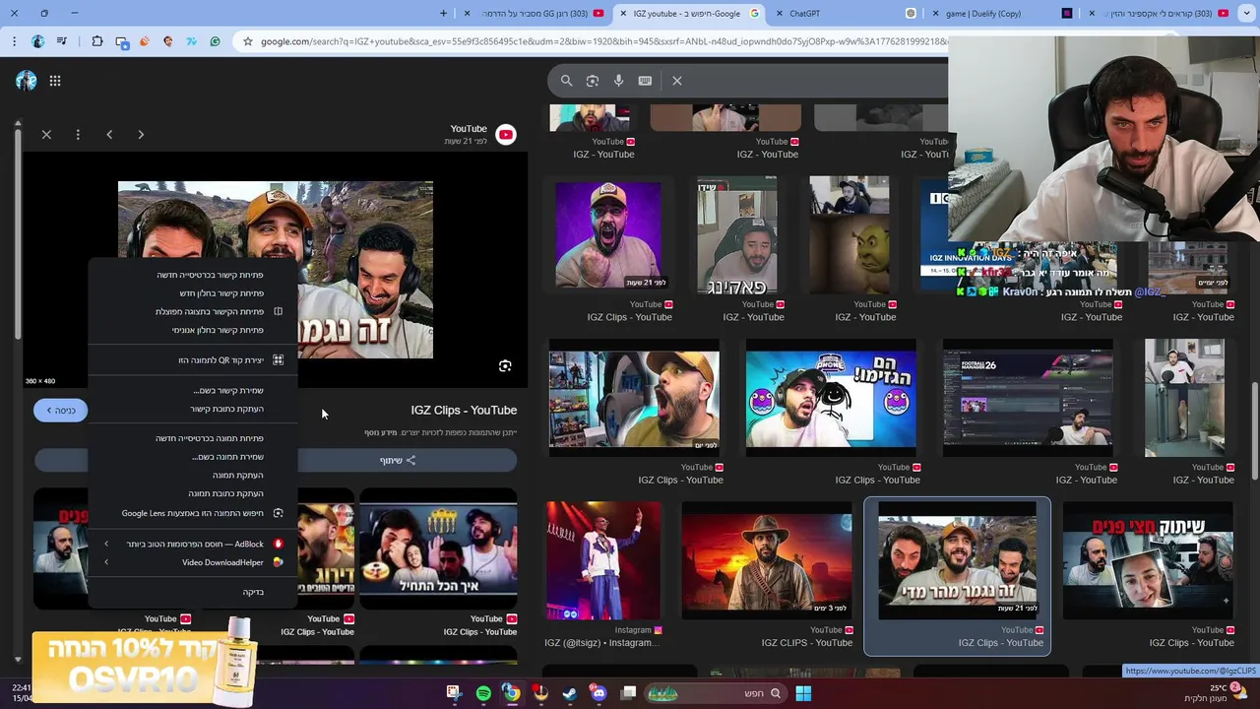The width and height of the screenshot is (1260, 709).
Task: Open Task View on the taskbar
Action: pyautogui.click(x=628, y=693)
